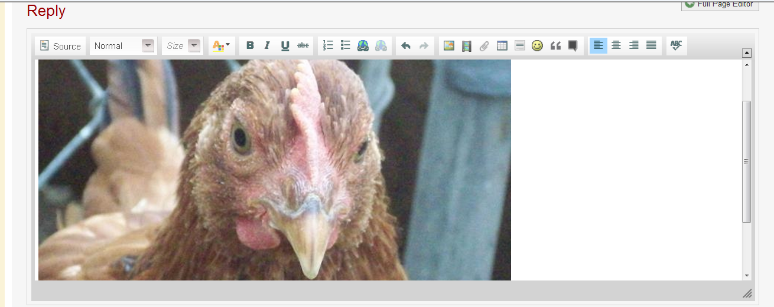Center-align the text
Screen dimensions: 774x307
coord(616,45)
